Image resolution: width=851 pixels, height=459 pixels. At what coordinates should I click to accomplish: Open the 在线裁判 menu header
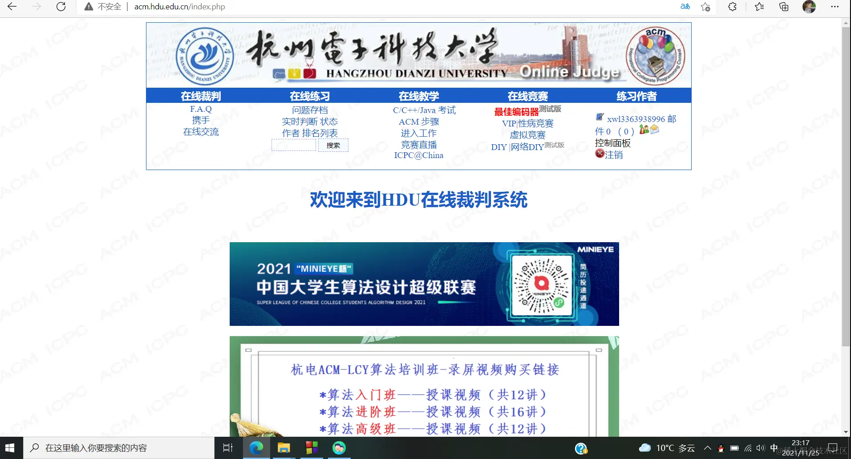pos(201,96)
